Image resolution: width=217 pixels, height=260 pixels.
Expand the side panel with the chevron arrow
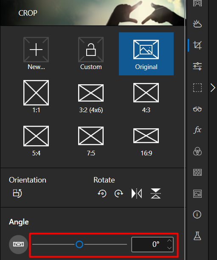click(213, 88)
